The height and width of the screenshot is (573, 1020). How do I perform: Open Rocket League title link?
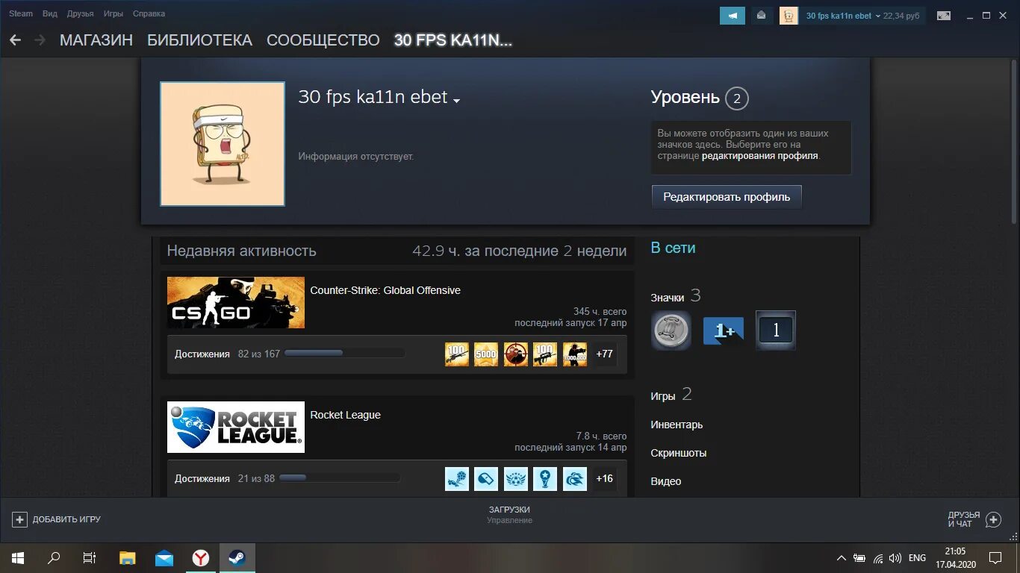pos(345,415)
